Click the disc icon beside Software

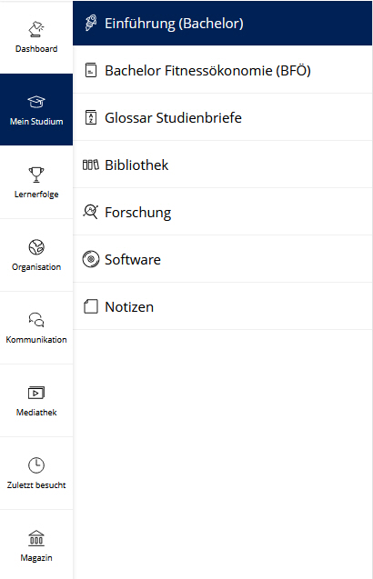coord(91,259)
